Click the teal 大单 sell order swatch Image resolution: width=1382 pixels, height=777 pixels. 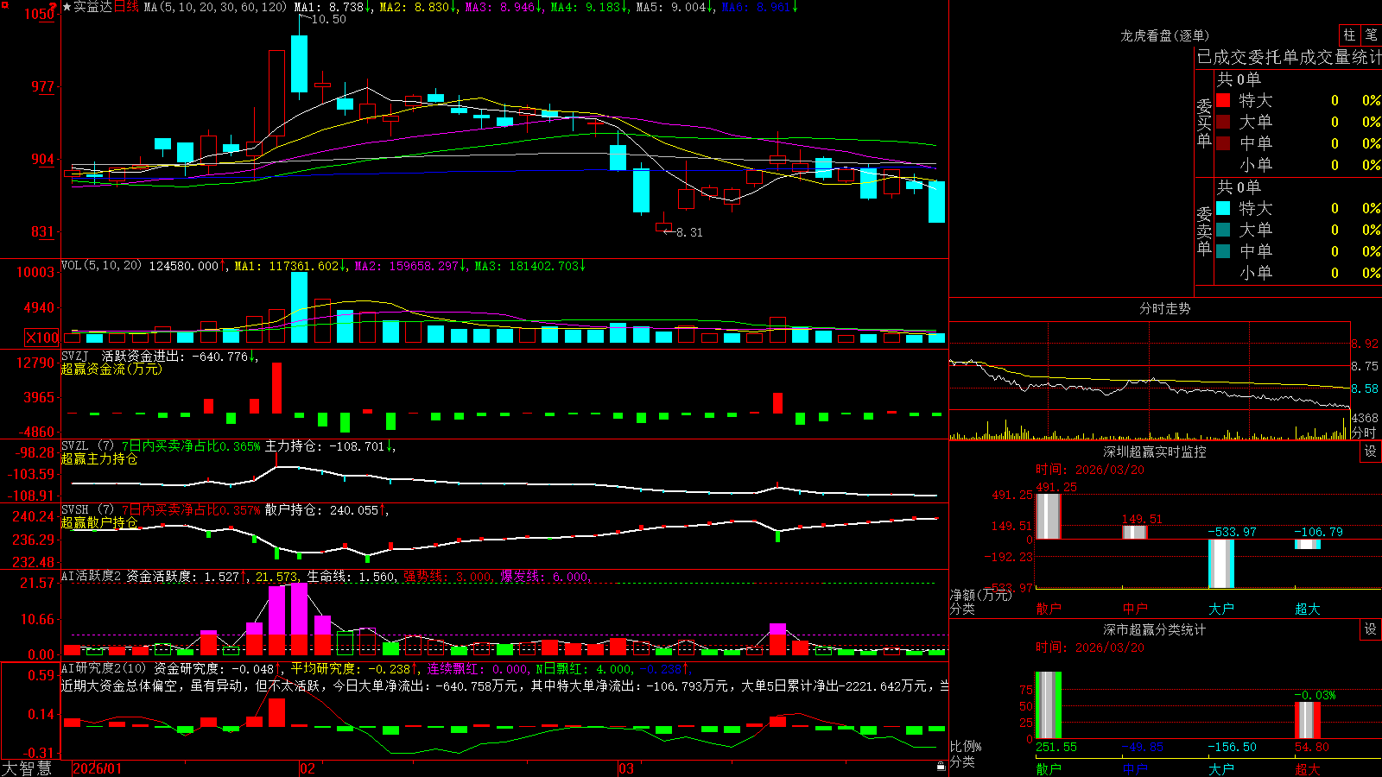click(x=1223, y=230)
